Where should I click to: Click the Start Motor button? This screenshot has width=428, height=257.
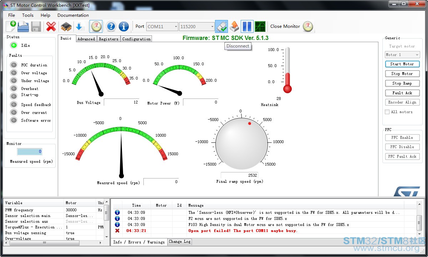[402, 64]
